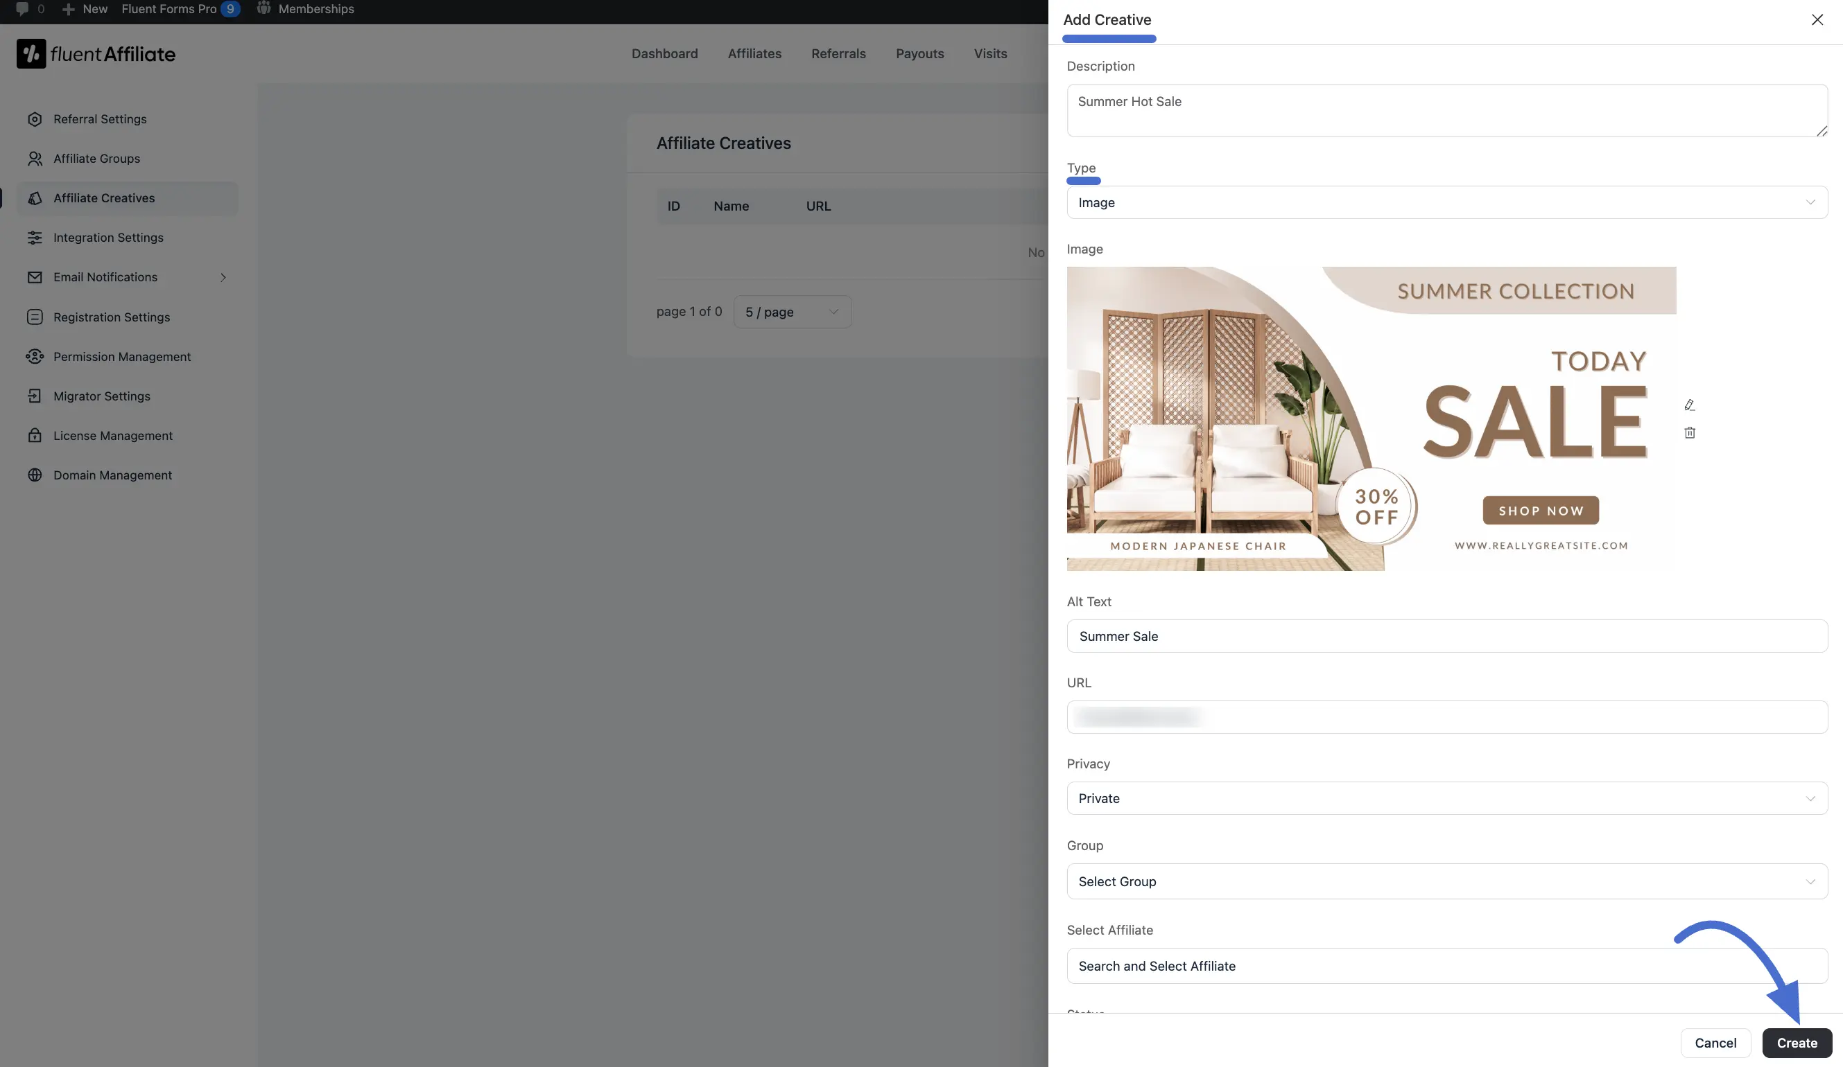Click the trash icon to delete image
The width and height of the screenshot is (1843, 1067).
1689,432
